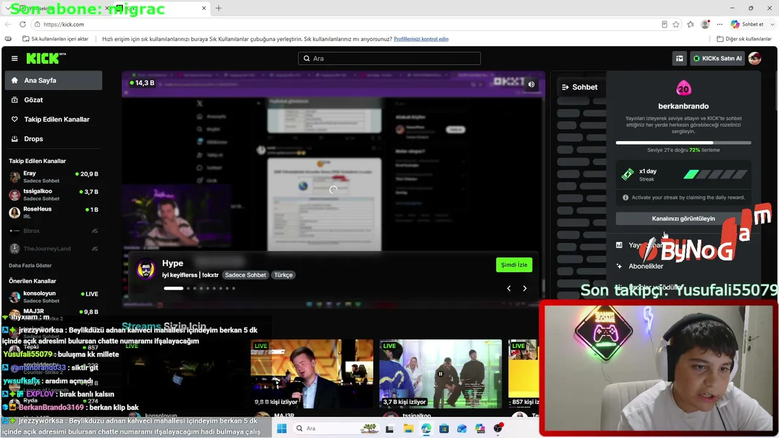Open Eray's followed channel
Viewport: 779px width, 438px height.
click(54, 177)
